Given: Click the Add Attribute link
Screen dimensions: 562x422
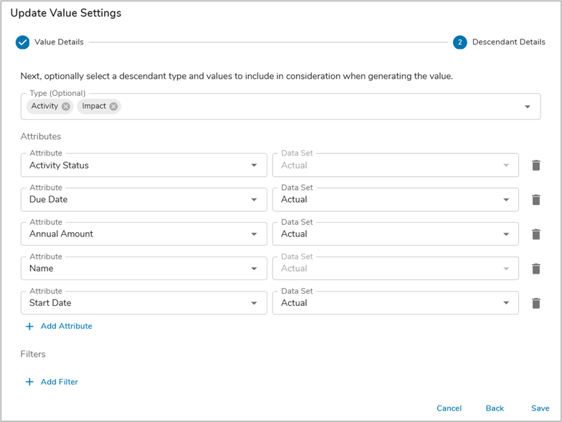Looking at the screenshot, I should (66, 326).
